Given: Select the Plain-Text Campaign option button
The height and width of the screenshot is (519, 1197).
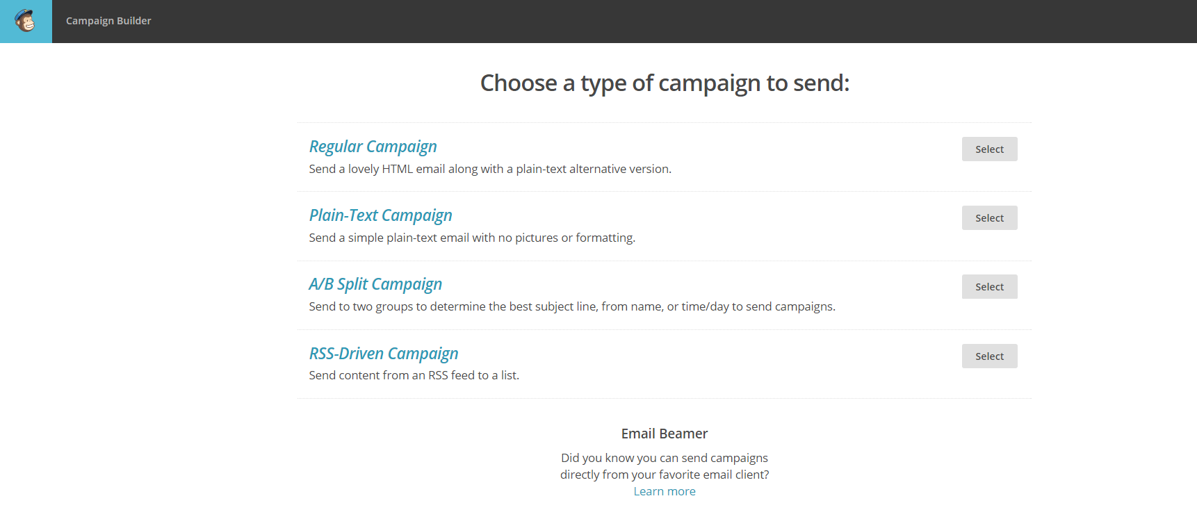Looking at the screenshot, I should click(989, 217).
